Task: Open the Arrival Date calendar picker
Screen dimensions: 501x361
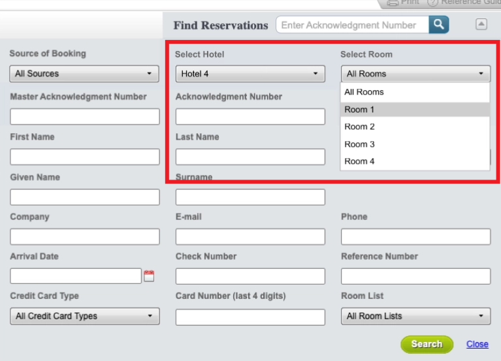Action: [x=149, y=276]
